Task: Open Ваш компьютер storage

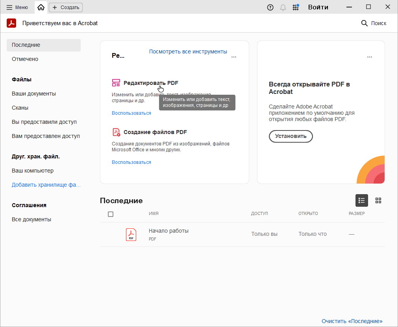Action: [33, 171]
